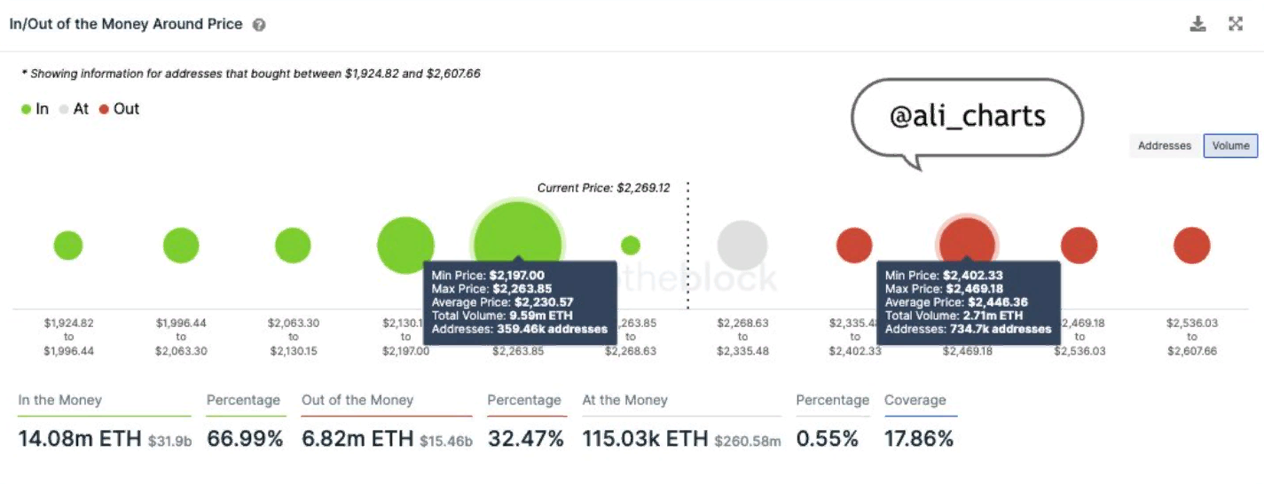Click the red bubble for $2,335.48 to $2,402.33
The image size is (1264, 484).
[854, 246]
